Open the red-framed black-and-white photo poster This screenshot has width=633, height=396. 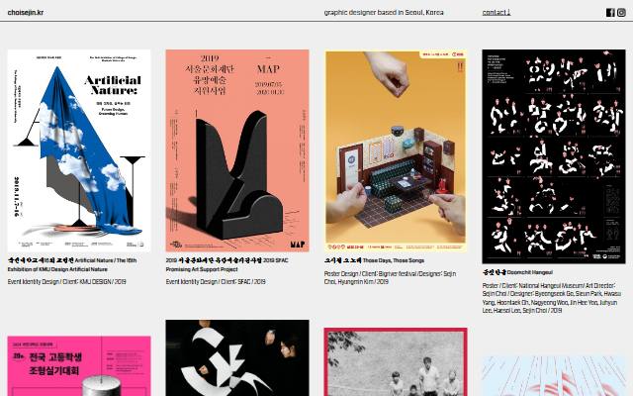(396, 362)
